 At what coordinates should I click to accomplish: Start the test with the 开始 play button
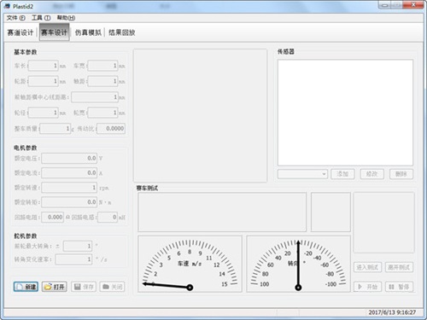367,287
